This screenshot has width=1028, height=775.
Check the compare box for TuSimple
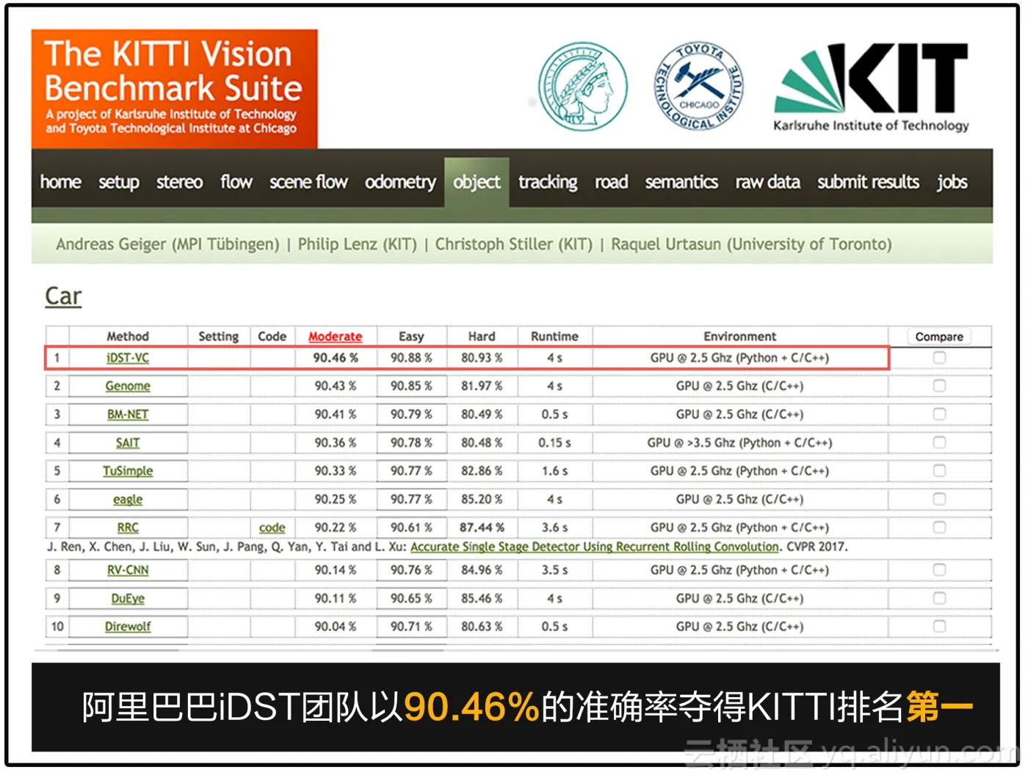coord(939,470)
